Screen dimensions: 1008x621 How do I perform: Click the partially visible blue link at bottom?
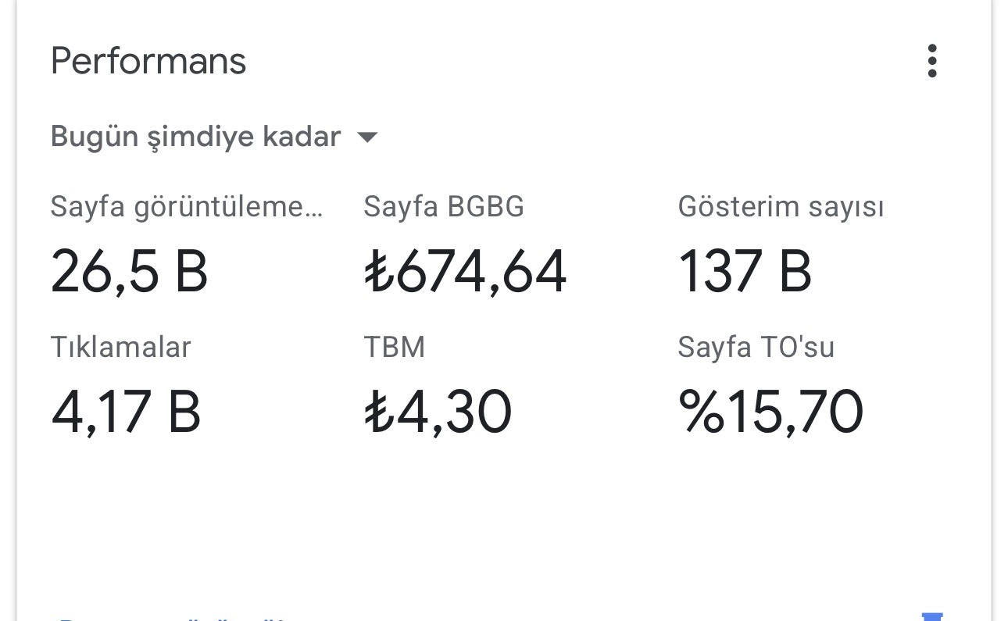[x=172, y=618]
